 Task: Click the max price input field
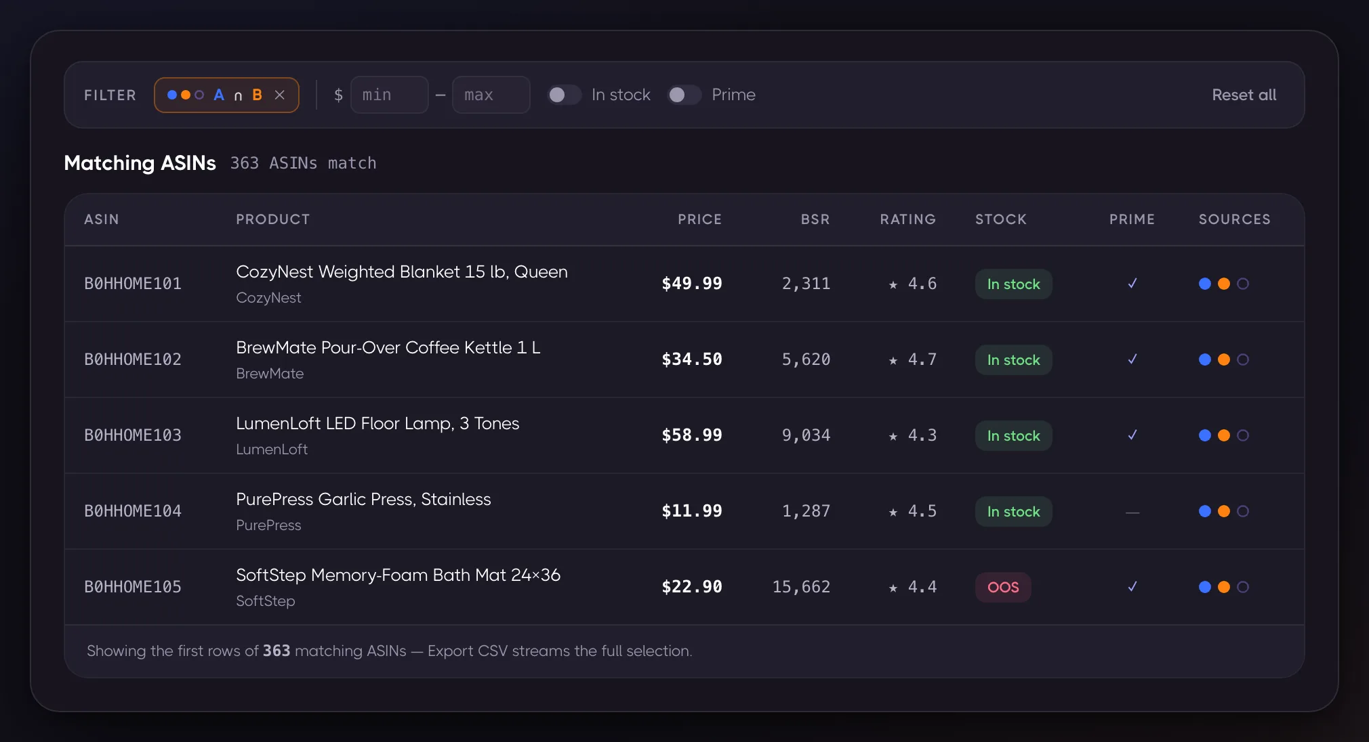click(x=491, y=95)
